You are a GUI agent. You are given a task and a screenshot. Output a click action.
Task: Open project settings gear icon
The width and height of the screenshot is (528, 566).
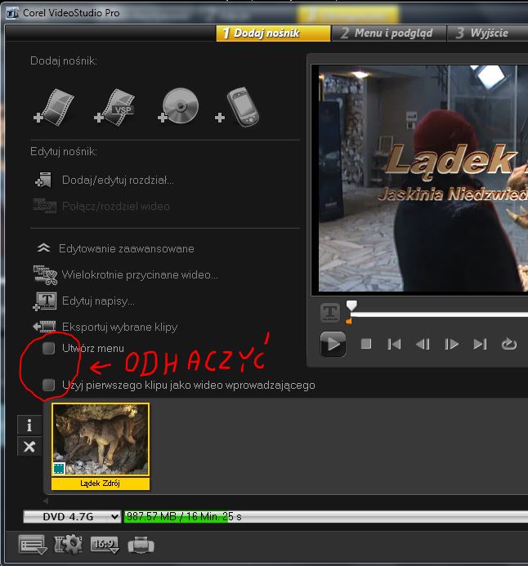coord(68,544)
